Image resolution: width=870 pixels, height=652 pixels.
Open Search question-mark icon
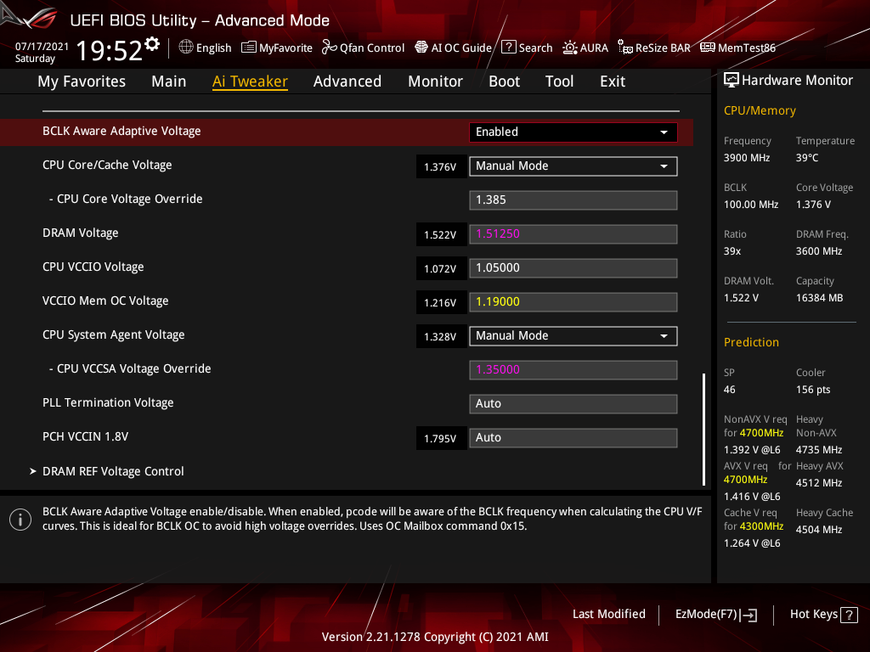[x=508, y=48]
